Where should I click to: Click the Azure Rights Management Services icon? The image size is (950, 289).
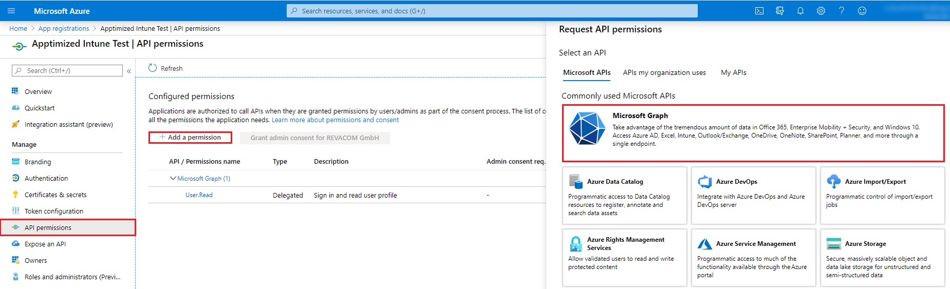(x=576, y=244)
